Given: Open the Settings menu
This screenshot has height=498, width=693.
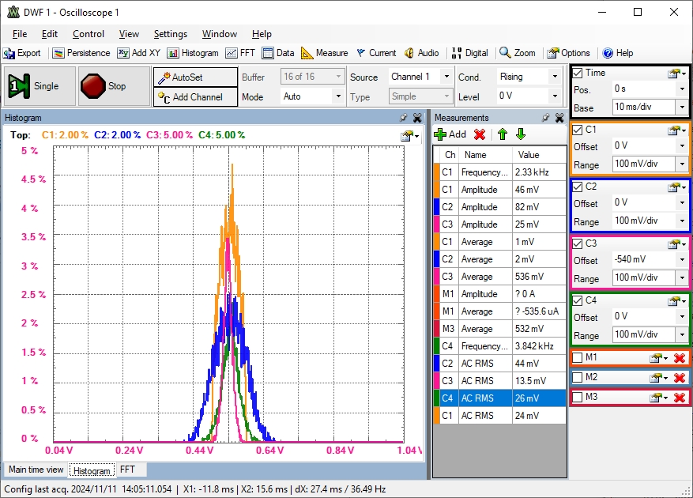Looking at the screenshot, I should tap(170, 34).
